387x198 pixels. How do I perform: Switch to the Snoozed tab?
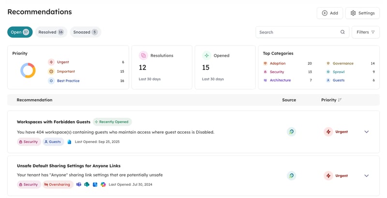click(85, 32)
